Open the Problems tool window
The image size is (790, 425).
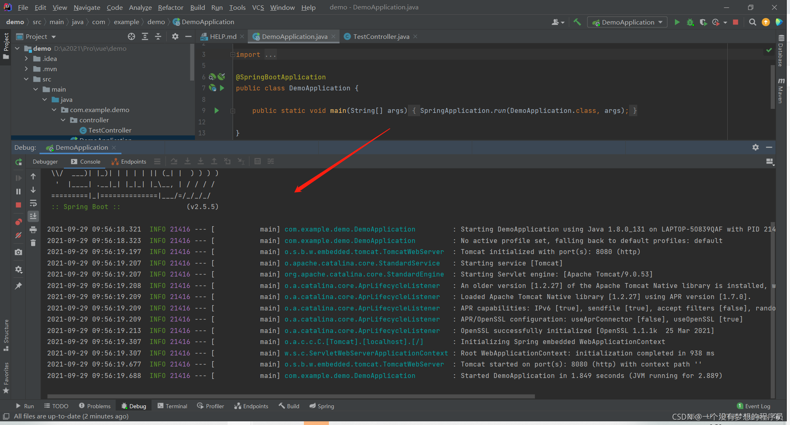(x=95, y=406)
